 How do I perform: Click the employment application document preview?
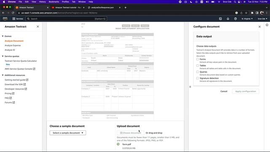[117, 71]
